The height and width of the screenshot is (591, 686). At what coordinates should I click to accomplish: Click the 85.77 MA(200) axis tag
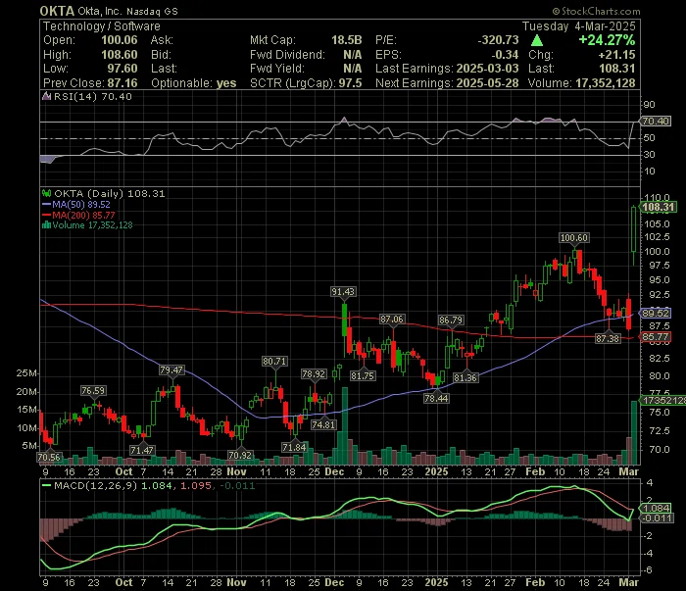(x=656, y=337)
